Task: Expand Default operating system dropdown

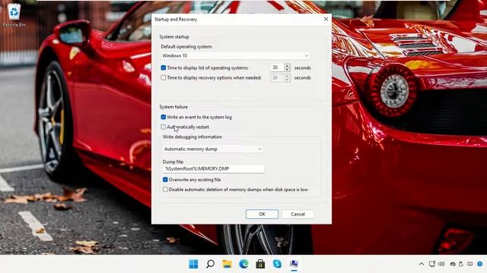Action: coord(235,55)
